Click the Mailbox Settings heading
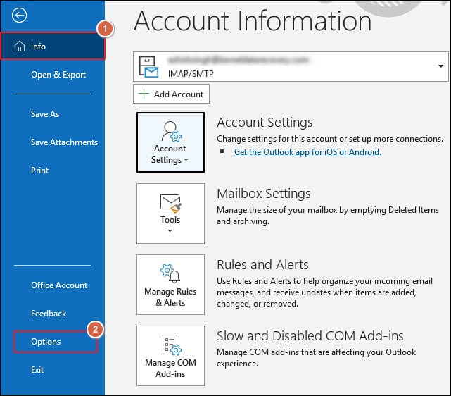This screenshot has height=396, width=451. click(x=264, y=193)
